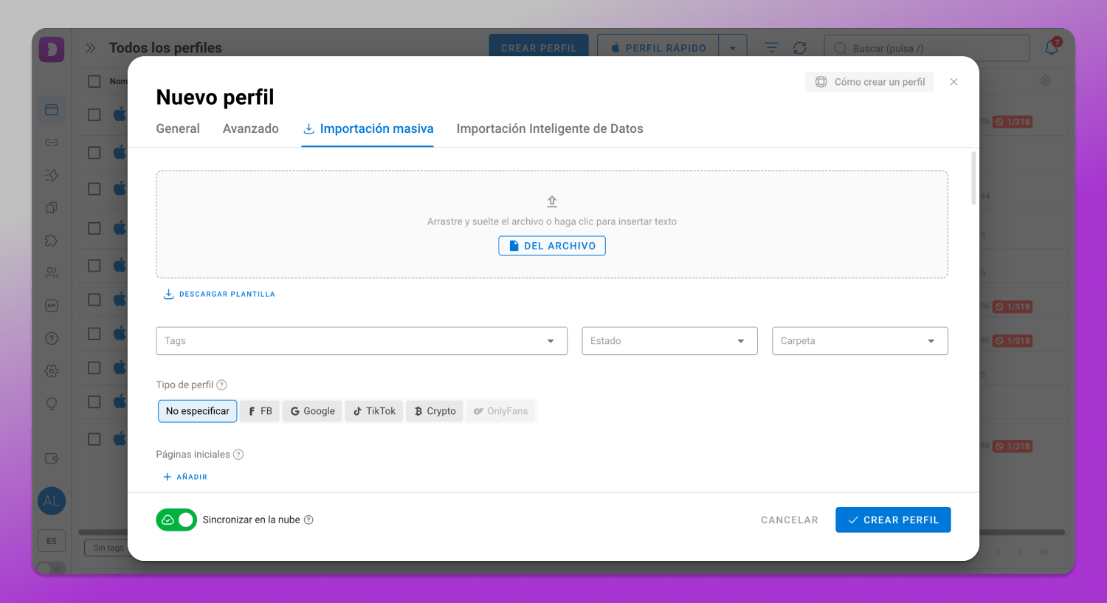Expand the sidebar with double-chevron icon
The width and height of the screenshot is (1107, 603).
tap(90, 48)
